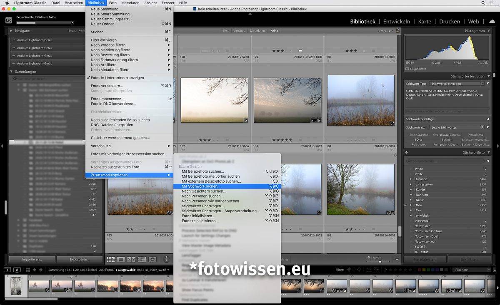Click the second window display button 2
500x305 pixels.
(x=17, y=270)
